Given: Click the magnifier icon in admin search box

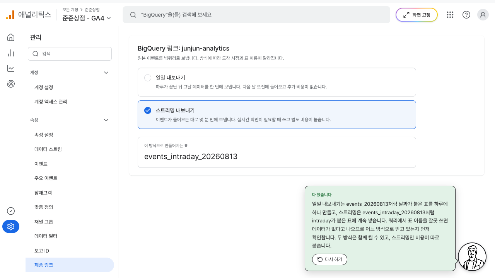Looking at the screenshot, I should [x=36, y=54].
